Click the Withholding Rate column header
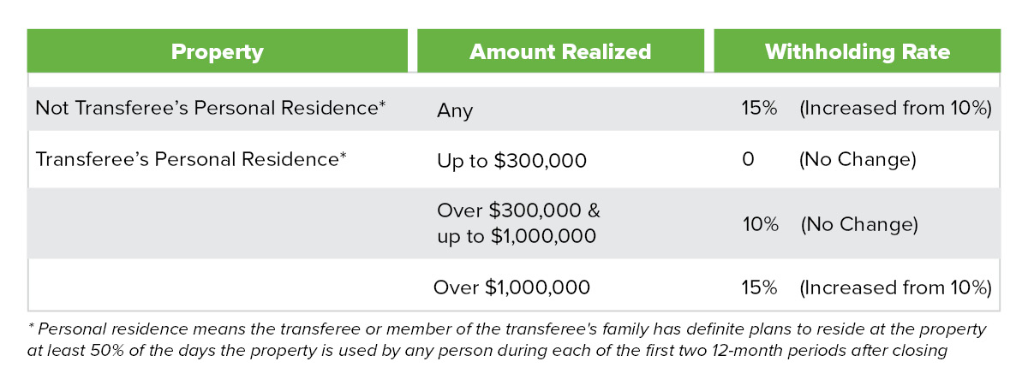The image size is (1028, 385). click(x=857, y=51)
